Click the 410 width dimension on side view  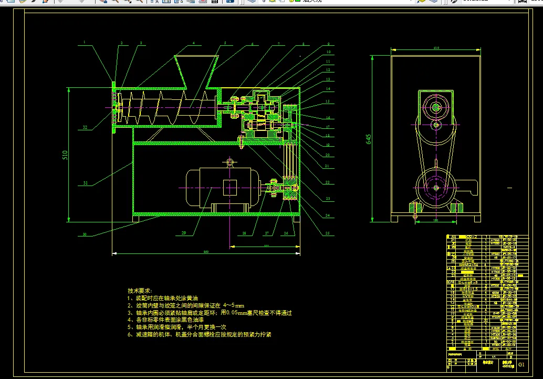[x=436, y=48]
